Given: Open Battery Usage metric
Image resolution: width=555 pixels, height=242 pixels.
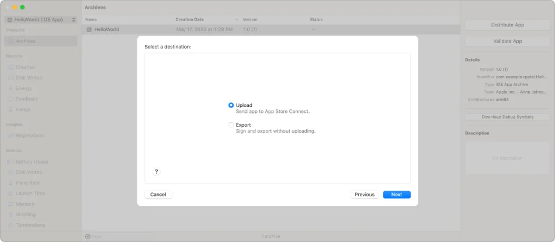Looking at the screenshot, I should point(32,161).
